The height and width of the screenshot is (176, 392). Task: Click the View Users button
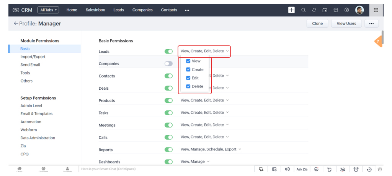(346, 24)
